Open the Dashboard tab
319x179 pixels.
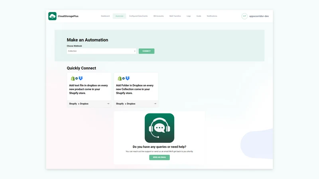[105, 16]
